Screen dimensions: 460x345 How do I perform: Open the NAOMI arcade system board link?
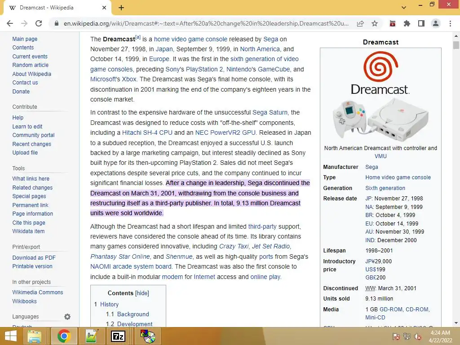pos(131,267)
